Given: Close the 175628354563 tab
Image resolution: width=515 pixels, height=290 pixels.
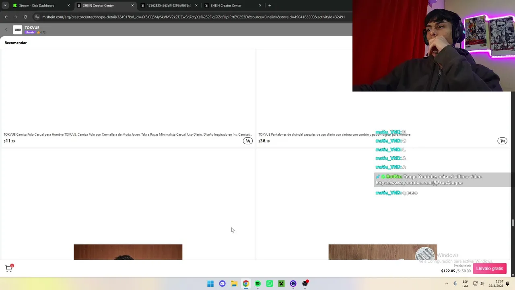Looking at the screenshot, I should [196, 6].
